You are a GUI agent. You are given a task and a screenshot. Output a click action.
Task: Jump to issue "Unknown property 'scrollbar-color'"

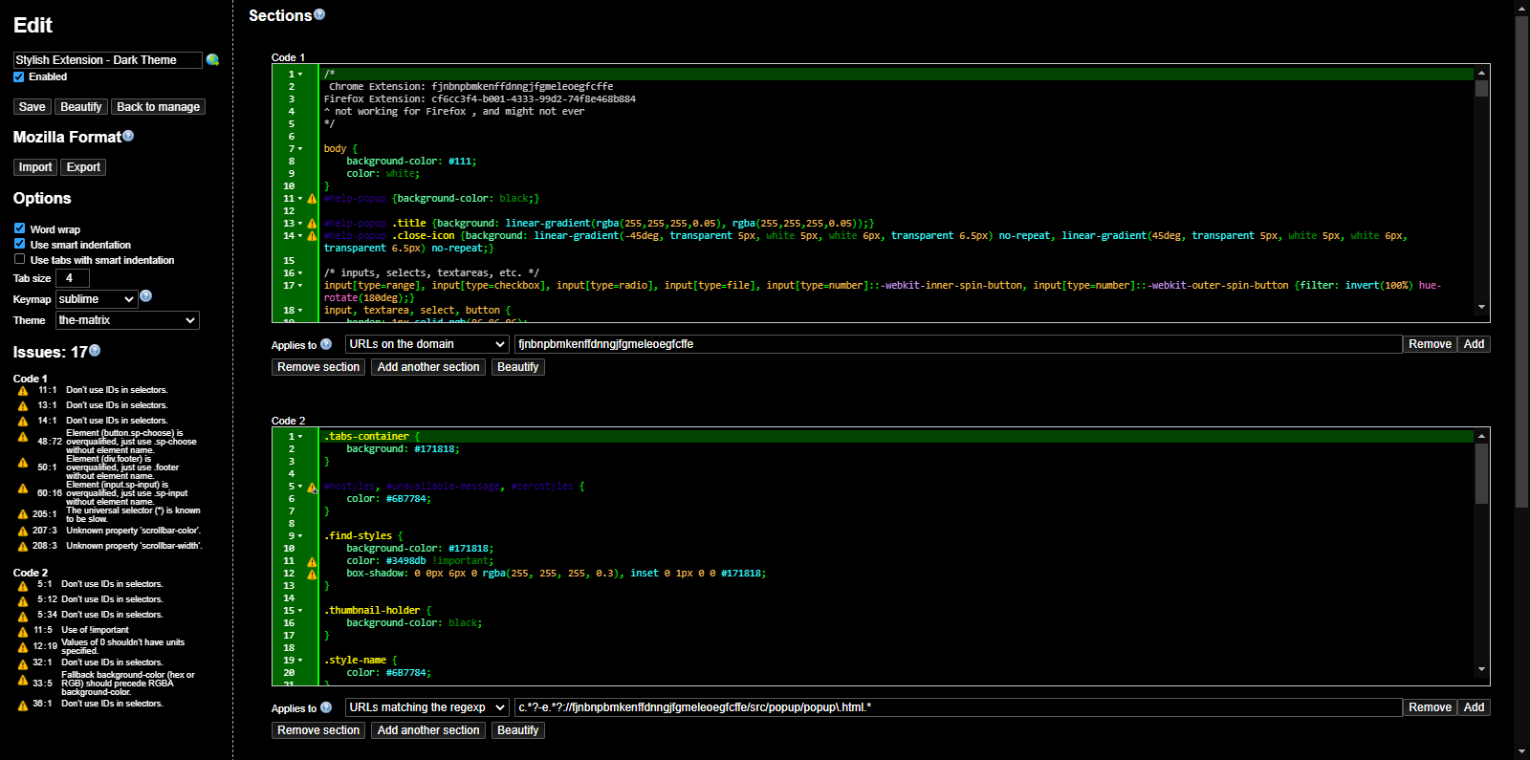[x=133, y=531]
